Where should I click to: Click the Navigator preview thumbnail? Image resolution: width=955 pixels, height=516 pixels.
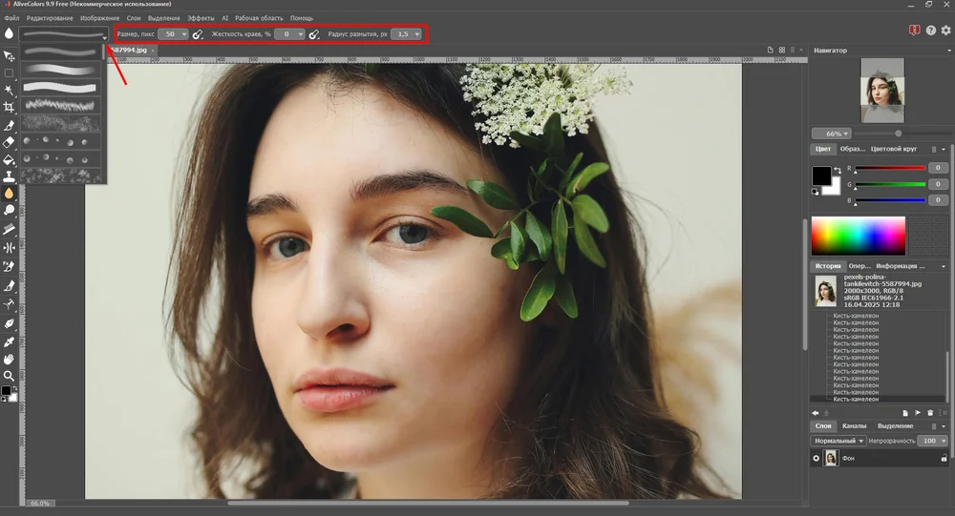click(x=882, y=90)
